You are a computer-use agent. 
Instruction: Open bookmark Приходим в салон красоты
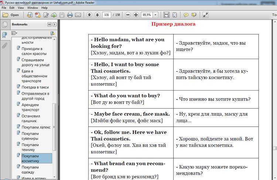(34, 51)
